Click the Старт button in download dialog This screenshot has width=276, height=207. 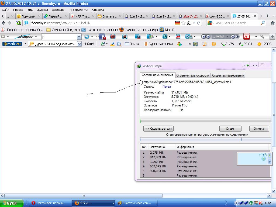[x=230, y=129]
